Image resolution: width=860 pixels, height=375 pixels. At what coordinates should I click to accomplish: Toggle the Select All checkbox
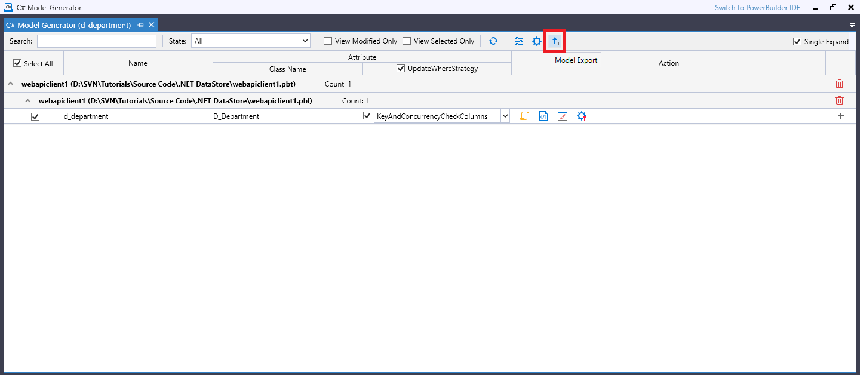17,63
